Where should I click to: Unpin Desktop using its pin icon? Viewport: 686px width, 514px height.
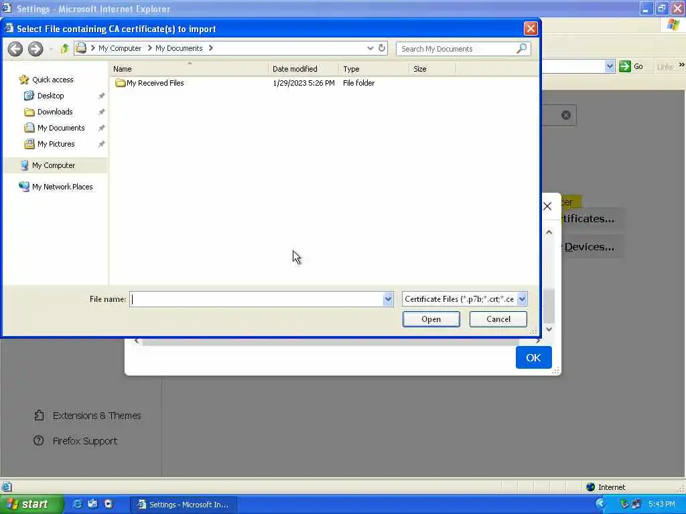(102, 96)
